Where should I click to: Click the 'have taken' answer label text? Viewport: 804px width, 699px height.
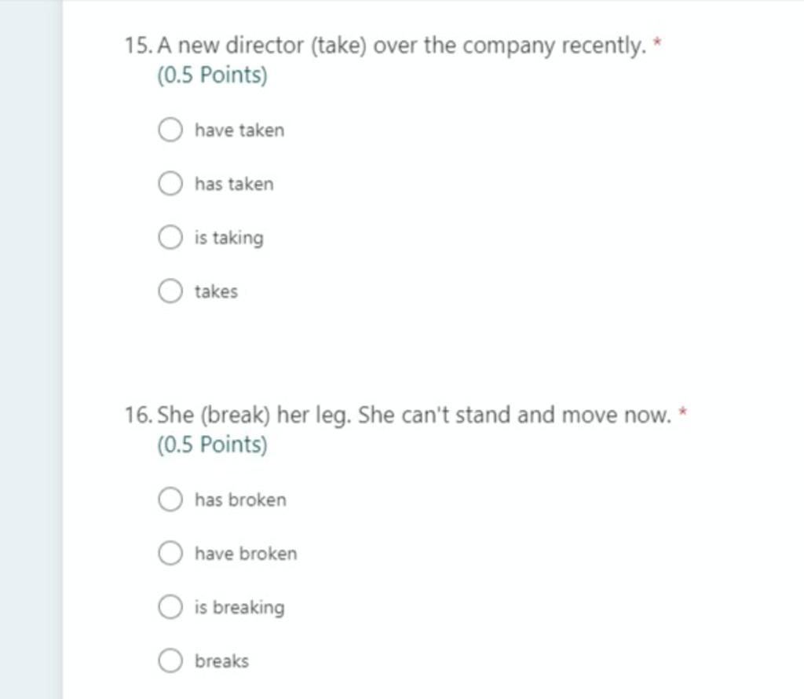point(239,130)
